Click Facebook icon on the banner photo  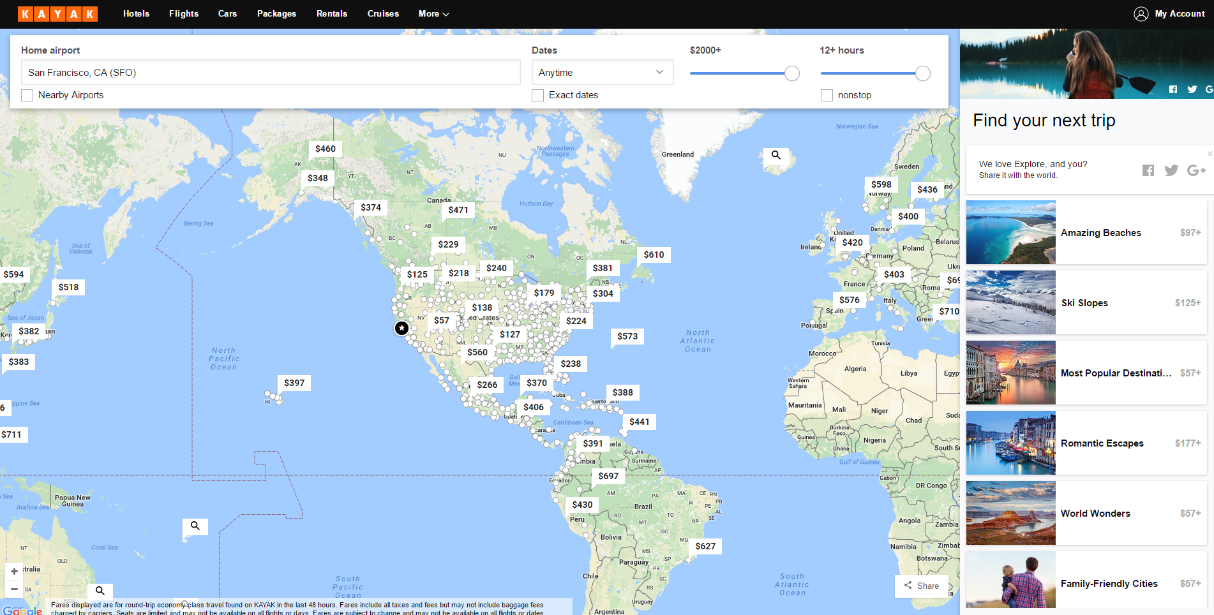tap(1173, 89)
